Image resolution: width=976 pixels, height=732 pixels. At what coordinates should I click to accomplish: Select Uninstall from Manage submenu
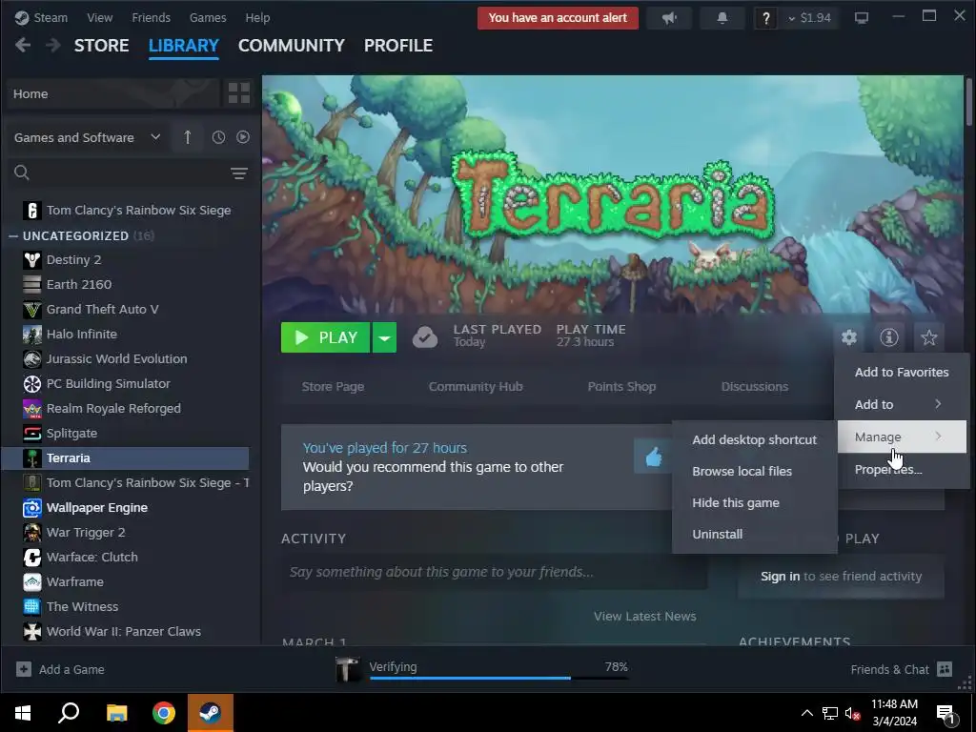755,534
